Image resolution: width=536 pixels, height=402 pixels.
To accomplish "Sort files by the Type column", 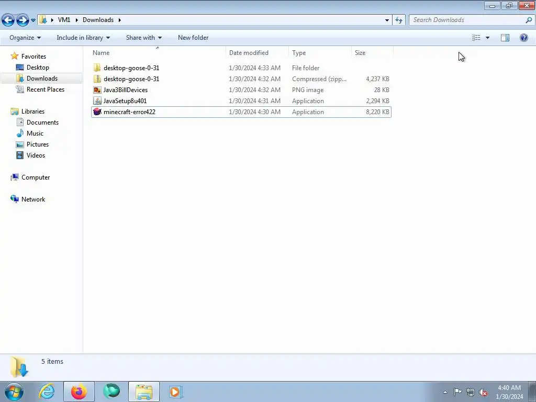I will click(x=320, y=53).
